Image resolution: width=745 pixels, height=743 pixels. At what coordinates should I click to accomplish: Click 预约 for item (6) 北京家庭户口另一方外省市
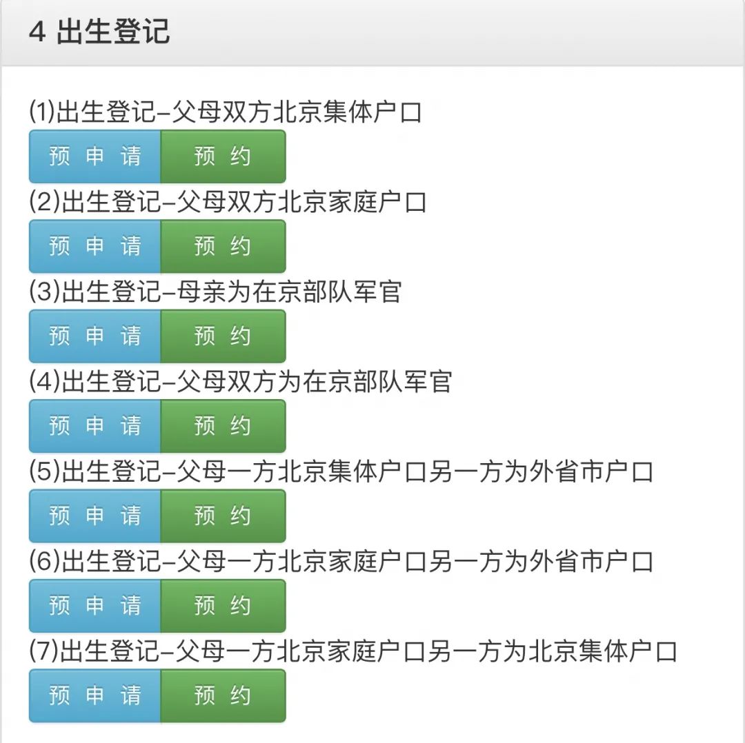click(x=223, y=606)
